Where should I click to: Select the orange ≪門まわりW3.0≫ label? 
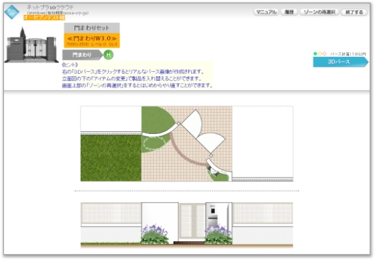point(92,38)
